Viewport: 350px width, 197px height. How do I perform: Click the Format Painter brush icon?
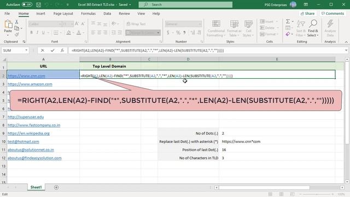(x=16, y=34)
